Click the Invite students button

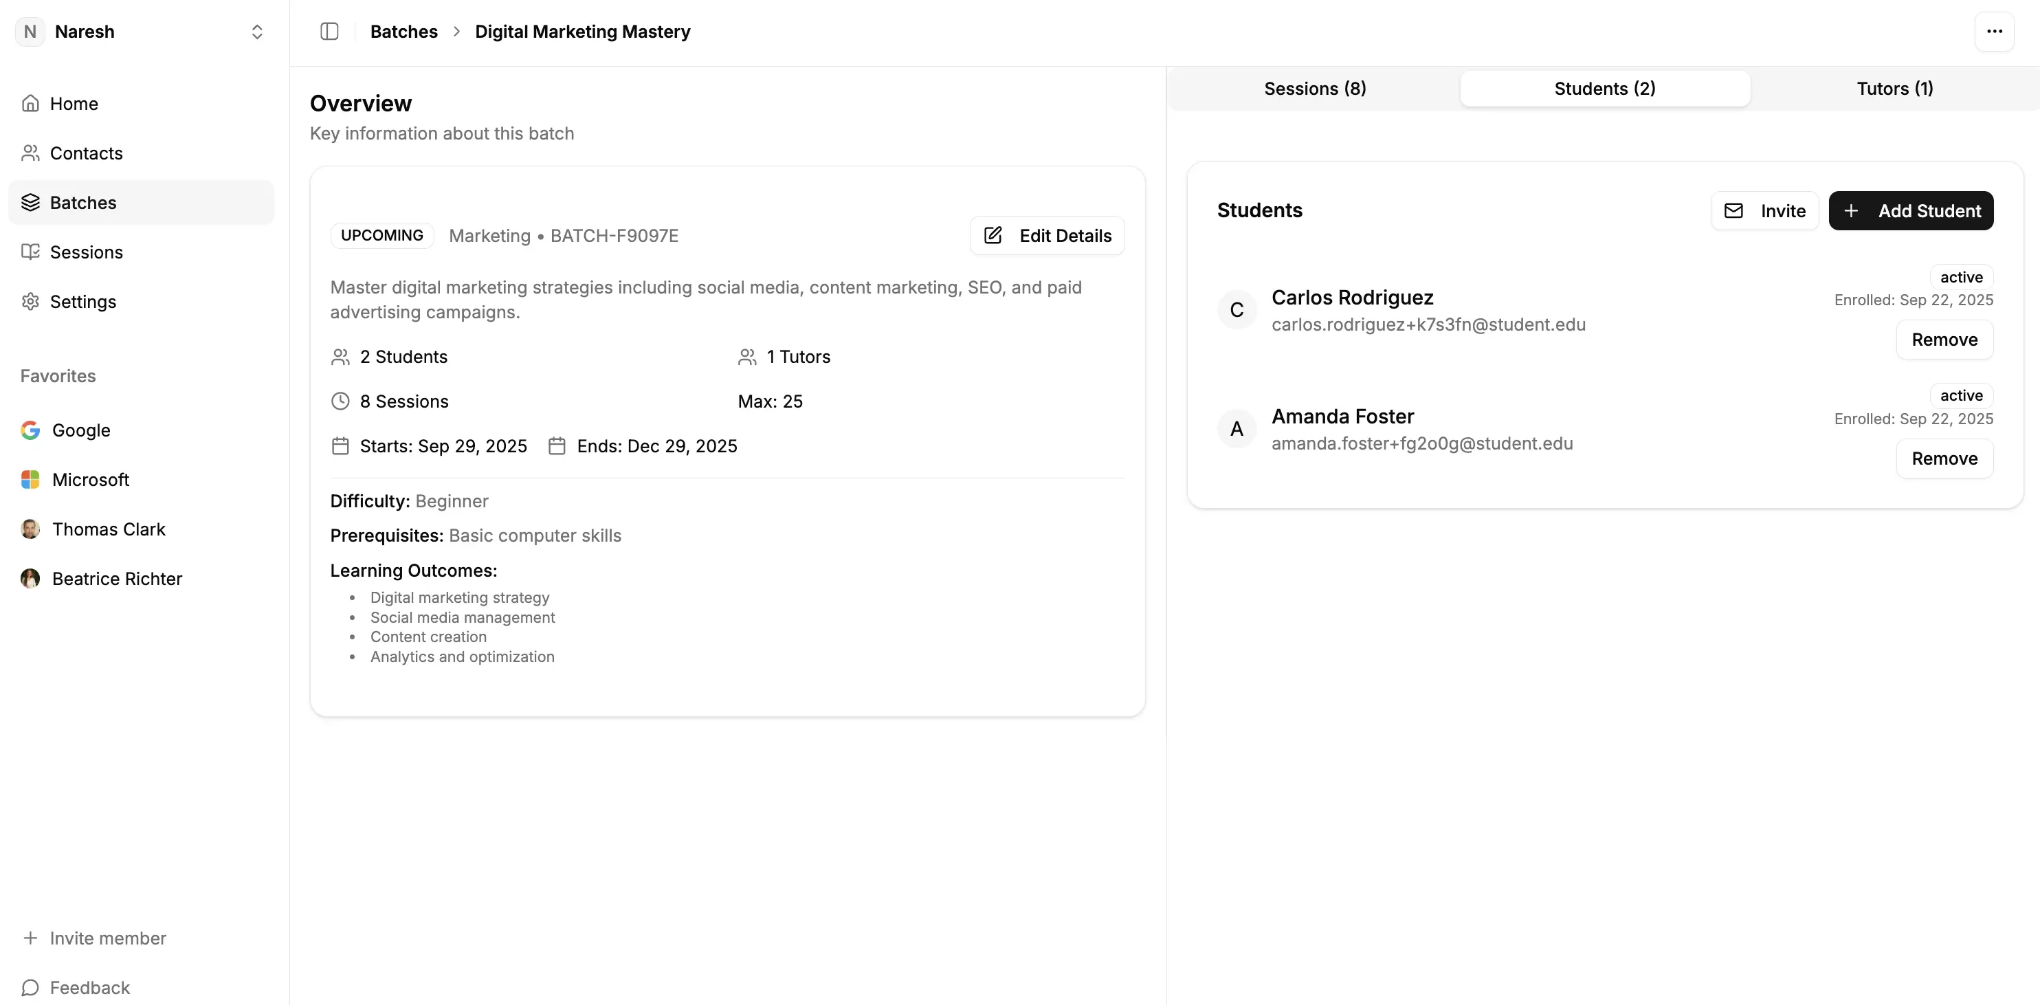pyautogui.click(x=1764, y=210)
